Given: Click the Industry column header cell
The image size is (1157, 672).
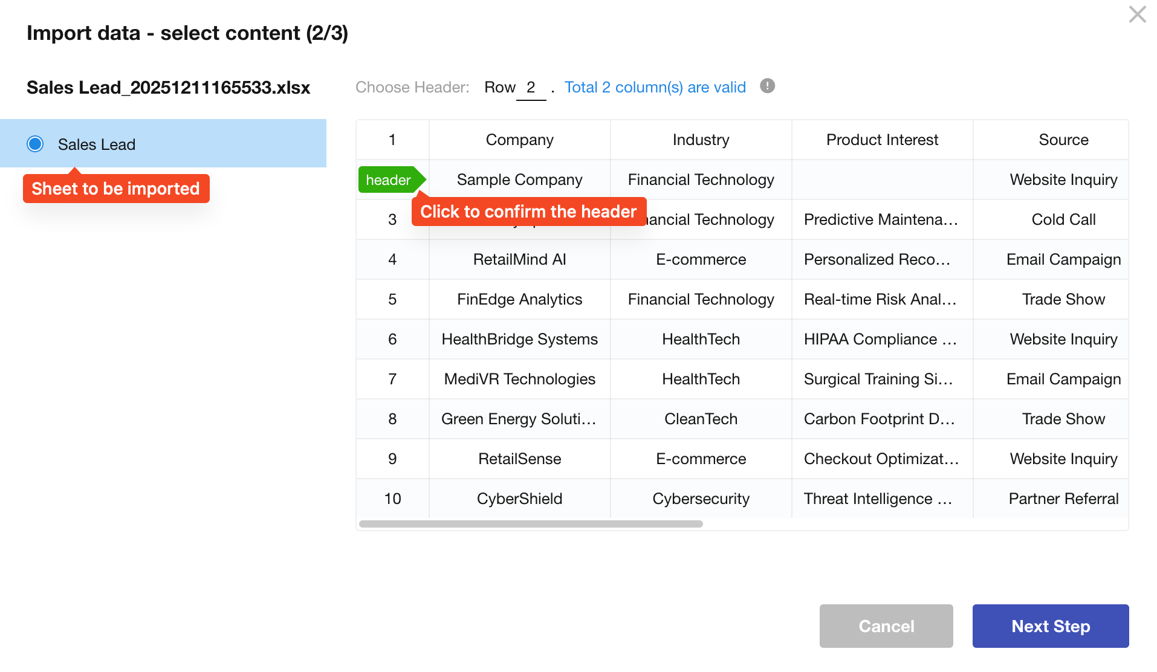Looking at the screenshot, I should [x=701, y=140].
